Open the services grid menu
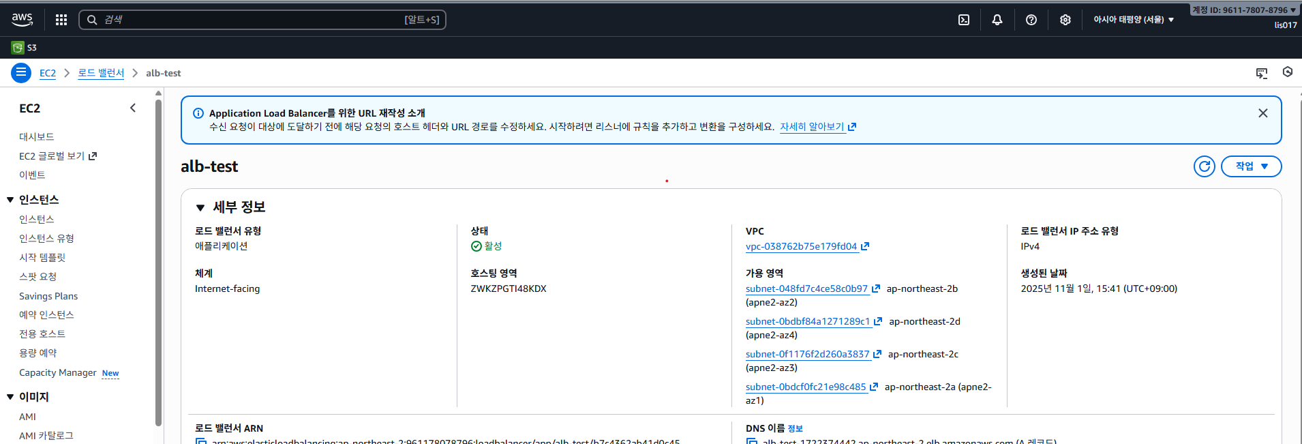Viewport: 1302px width, 444px height. (61, 20)
